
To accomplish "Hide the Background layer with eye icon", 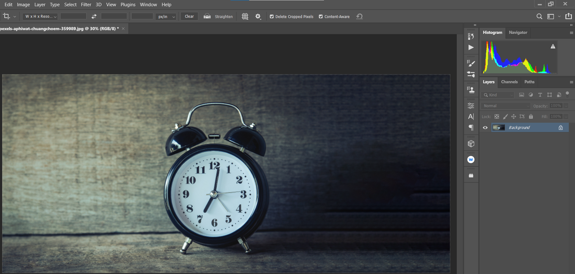I will pos(485,128).
